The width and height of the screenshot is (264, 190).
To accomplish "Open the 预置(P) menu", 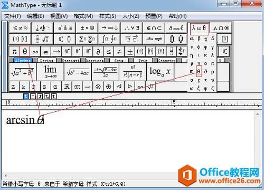I will [x=154, y=16].
